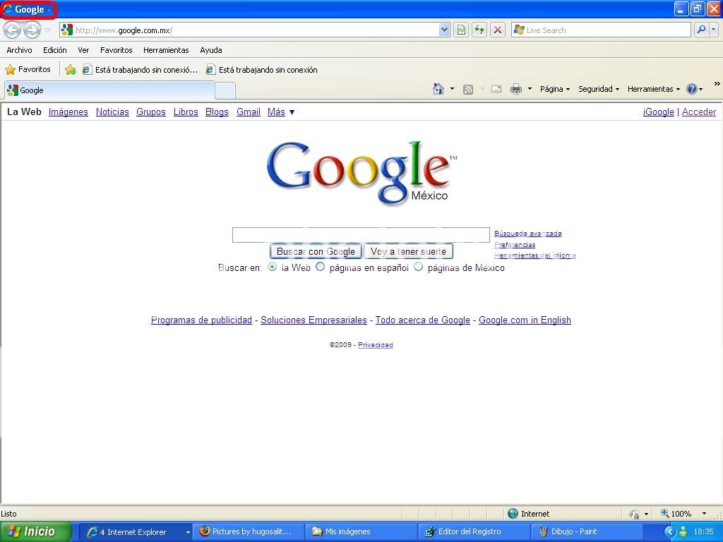Select the 'páginas en español' radio button
Viewport: 723px width, 542px height.
320,267
